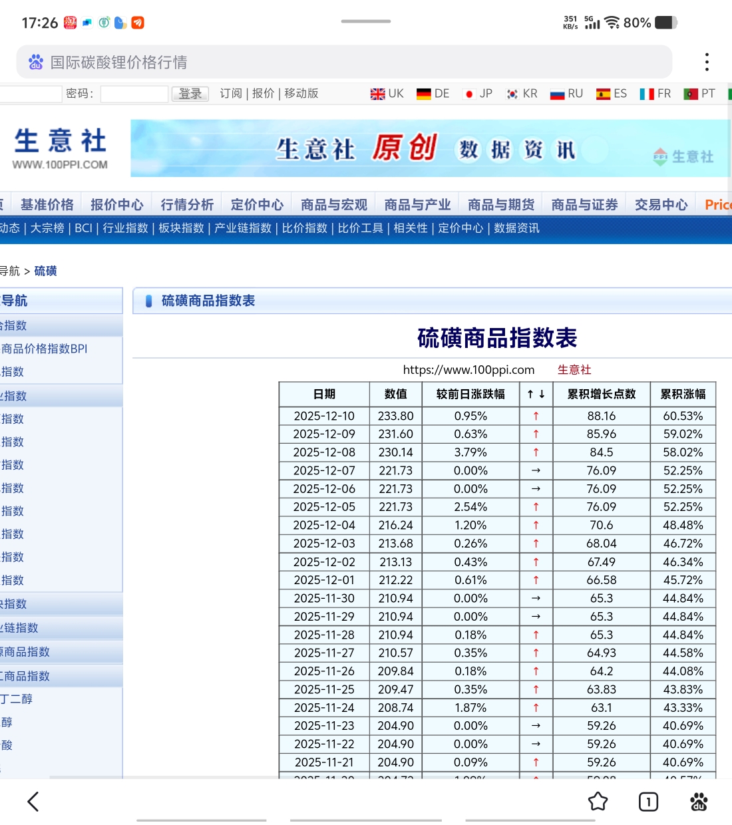The image size is (732, 825).
Task: Open the tab switcher showing 1
Action: pos(648,802)
